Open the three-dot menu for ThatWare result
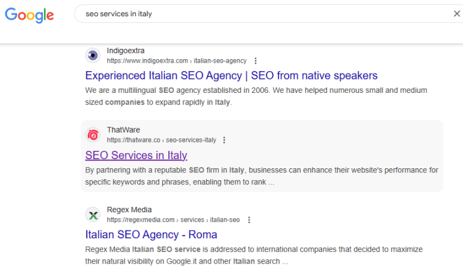Screen dimensions: 463x272 coord(224,140)
